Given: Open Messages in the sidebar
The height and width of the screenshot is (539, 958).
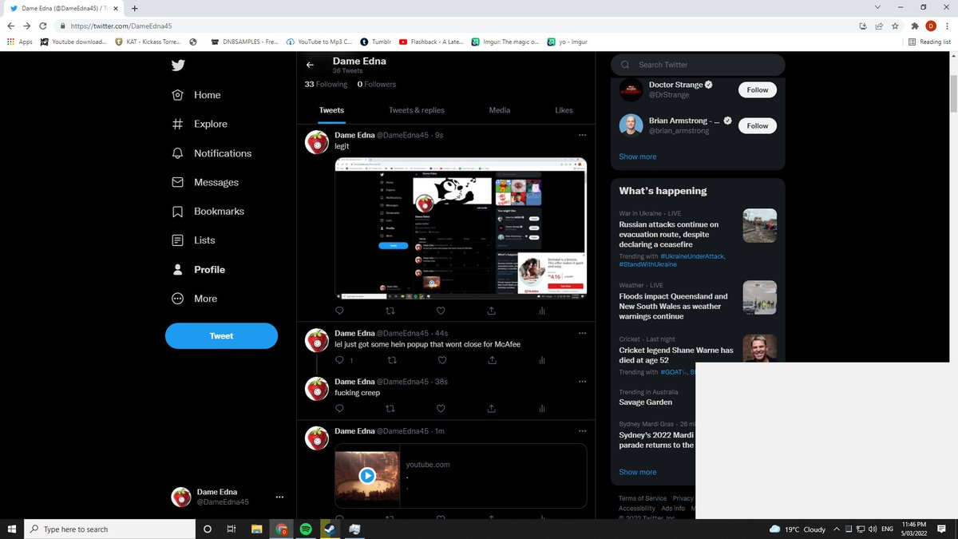Looking at the screenshot, I should pyautogui.click(x=205, y=182).
